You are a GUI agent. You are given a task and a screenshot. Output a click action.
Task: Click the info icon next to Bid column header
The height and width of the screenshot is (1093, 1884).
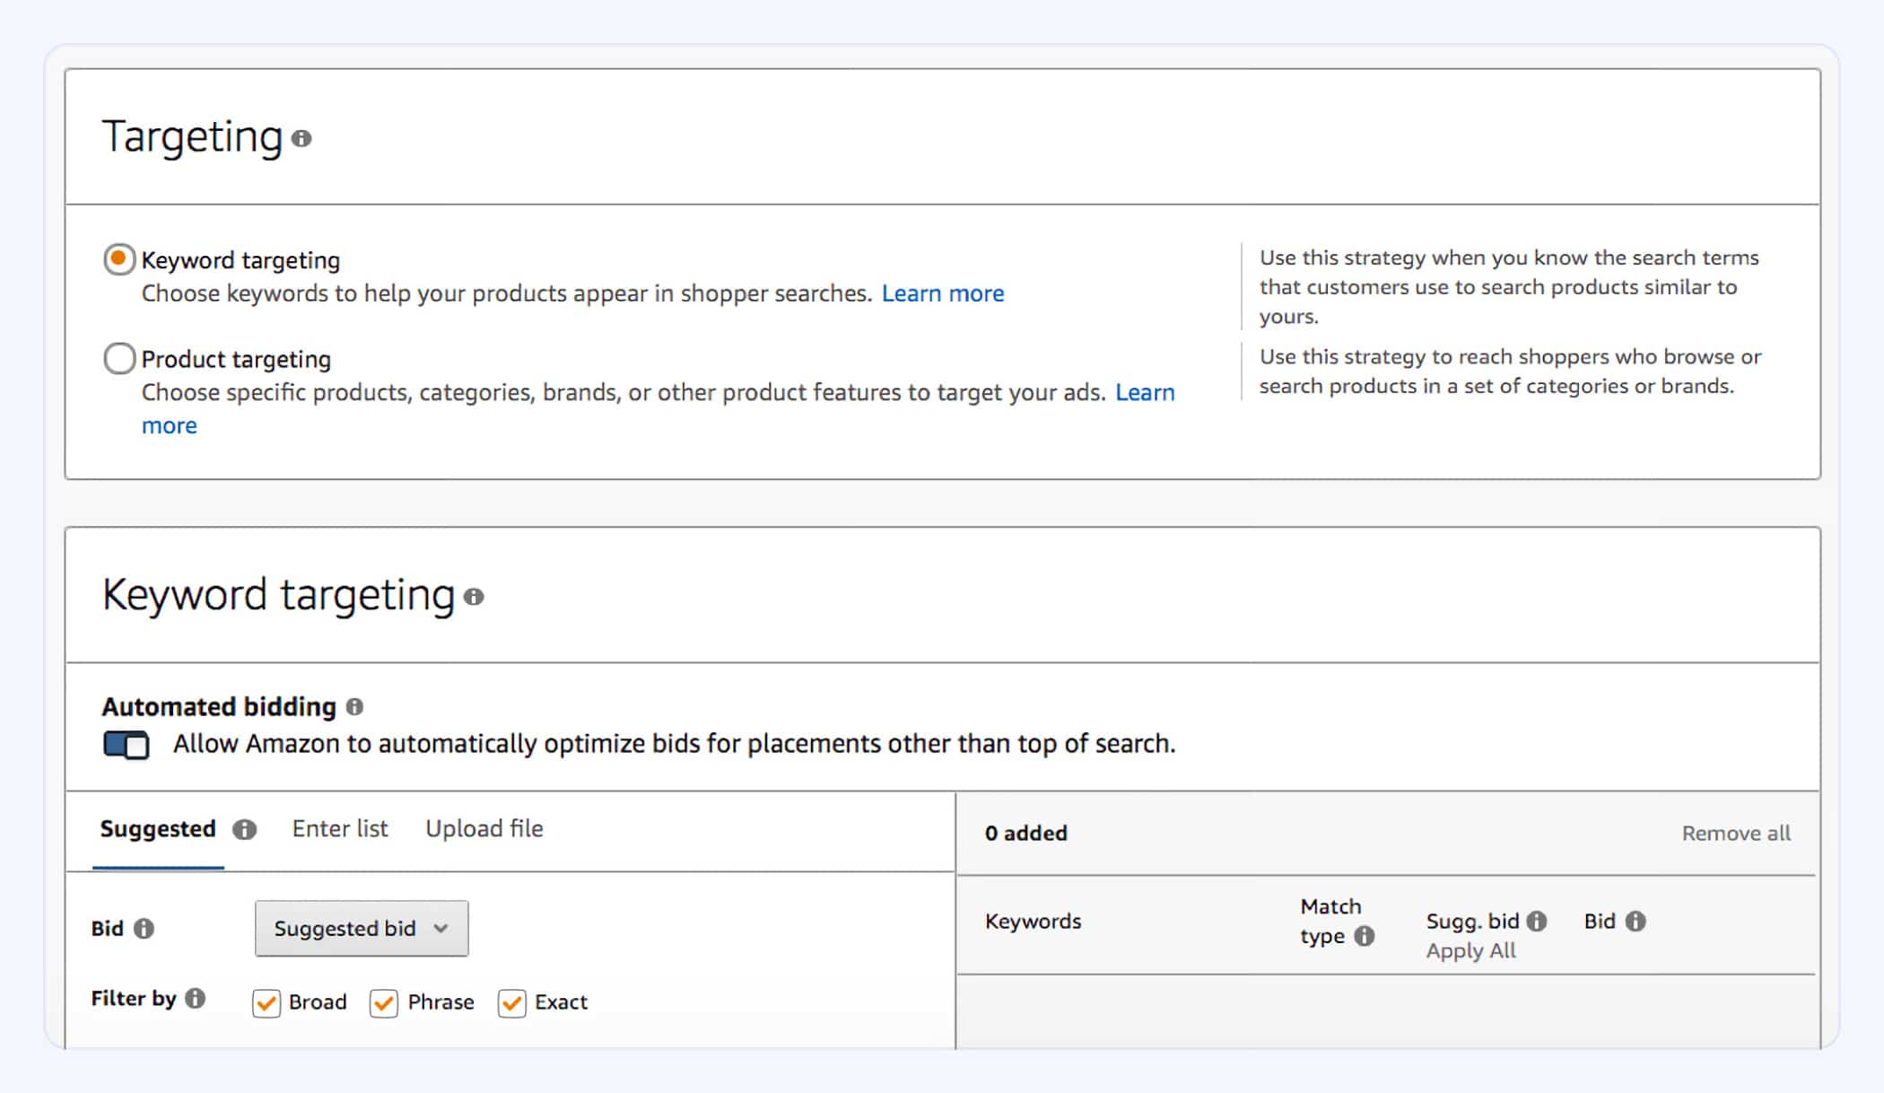1635,921
